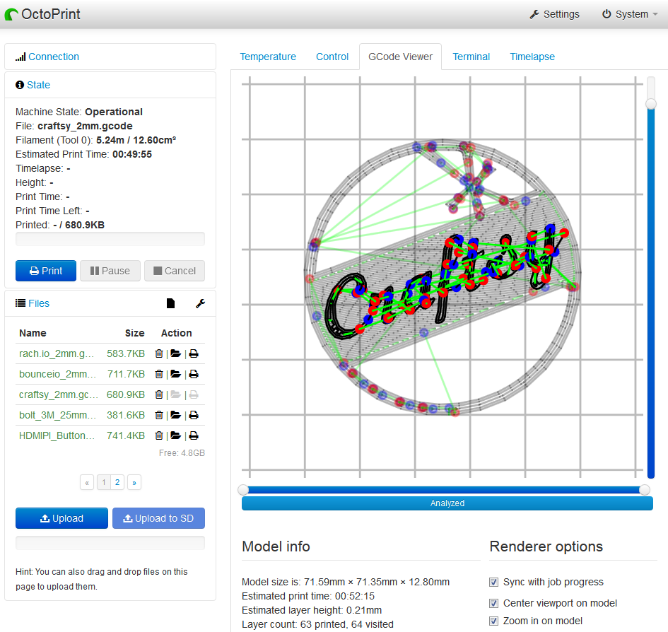This screenshot has width=668, height=632.
Task: Open the System dropdown menu
Action: [630, 14]
